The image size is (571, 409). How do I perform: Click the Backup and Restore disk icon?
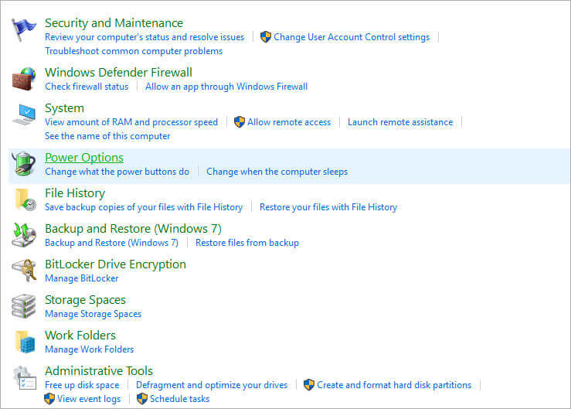24,235
